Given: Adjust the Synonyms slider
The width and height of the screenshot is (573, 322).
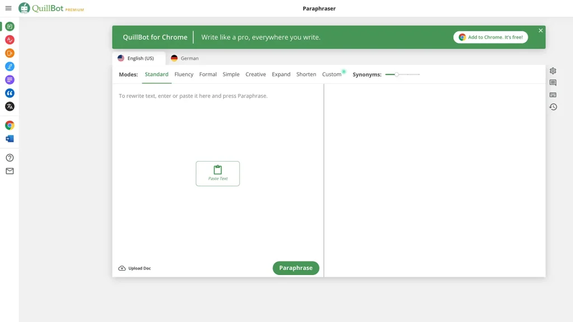Looking at the screenshot, I should 397,74.
